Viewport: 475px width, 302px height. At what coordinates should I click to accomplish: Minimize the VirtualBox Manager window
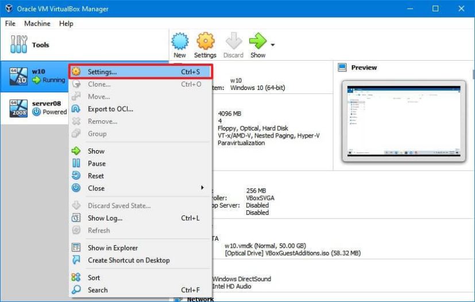[410, 9]
